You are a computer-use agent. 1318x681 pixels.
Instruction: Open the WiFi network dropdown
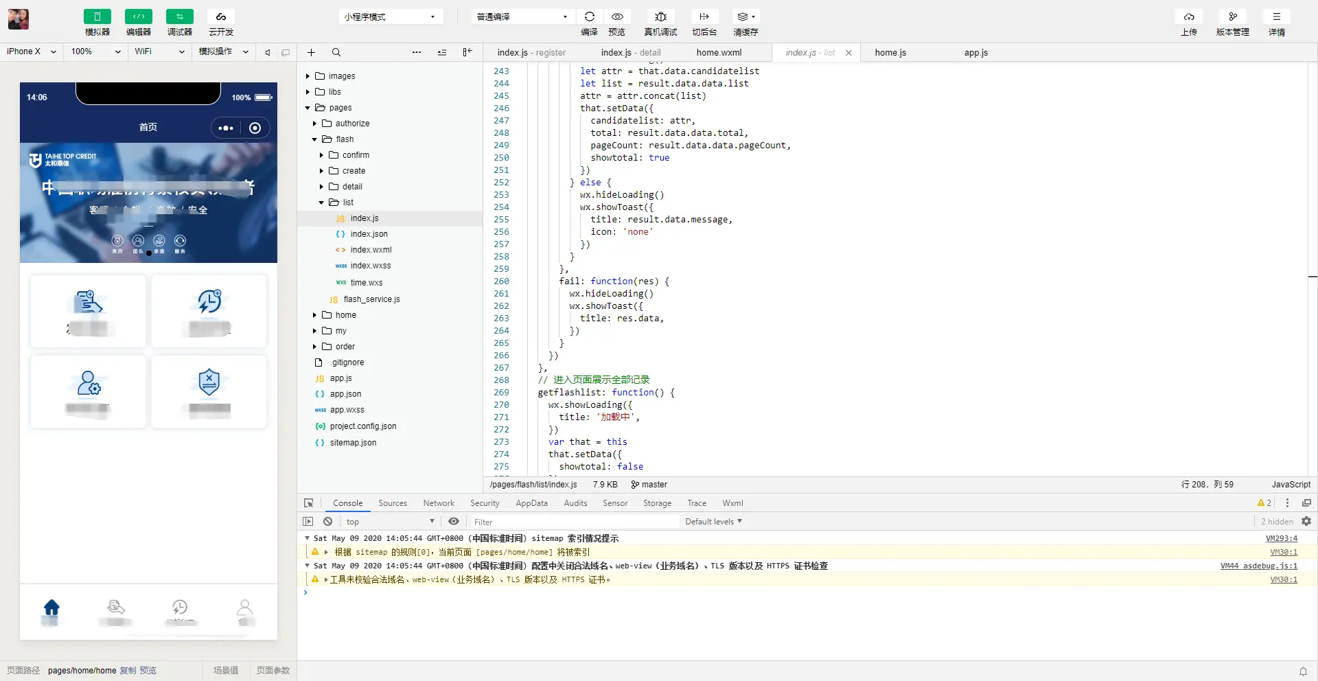point(160,51)
